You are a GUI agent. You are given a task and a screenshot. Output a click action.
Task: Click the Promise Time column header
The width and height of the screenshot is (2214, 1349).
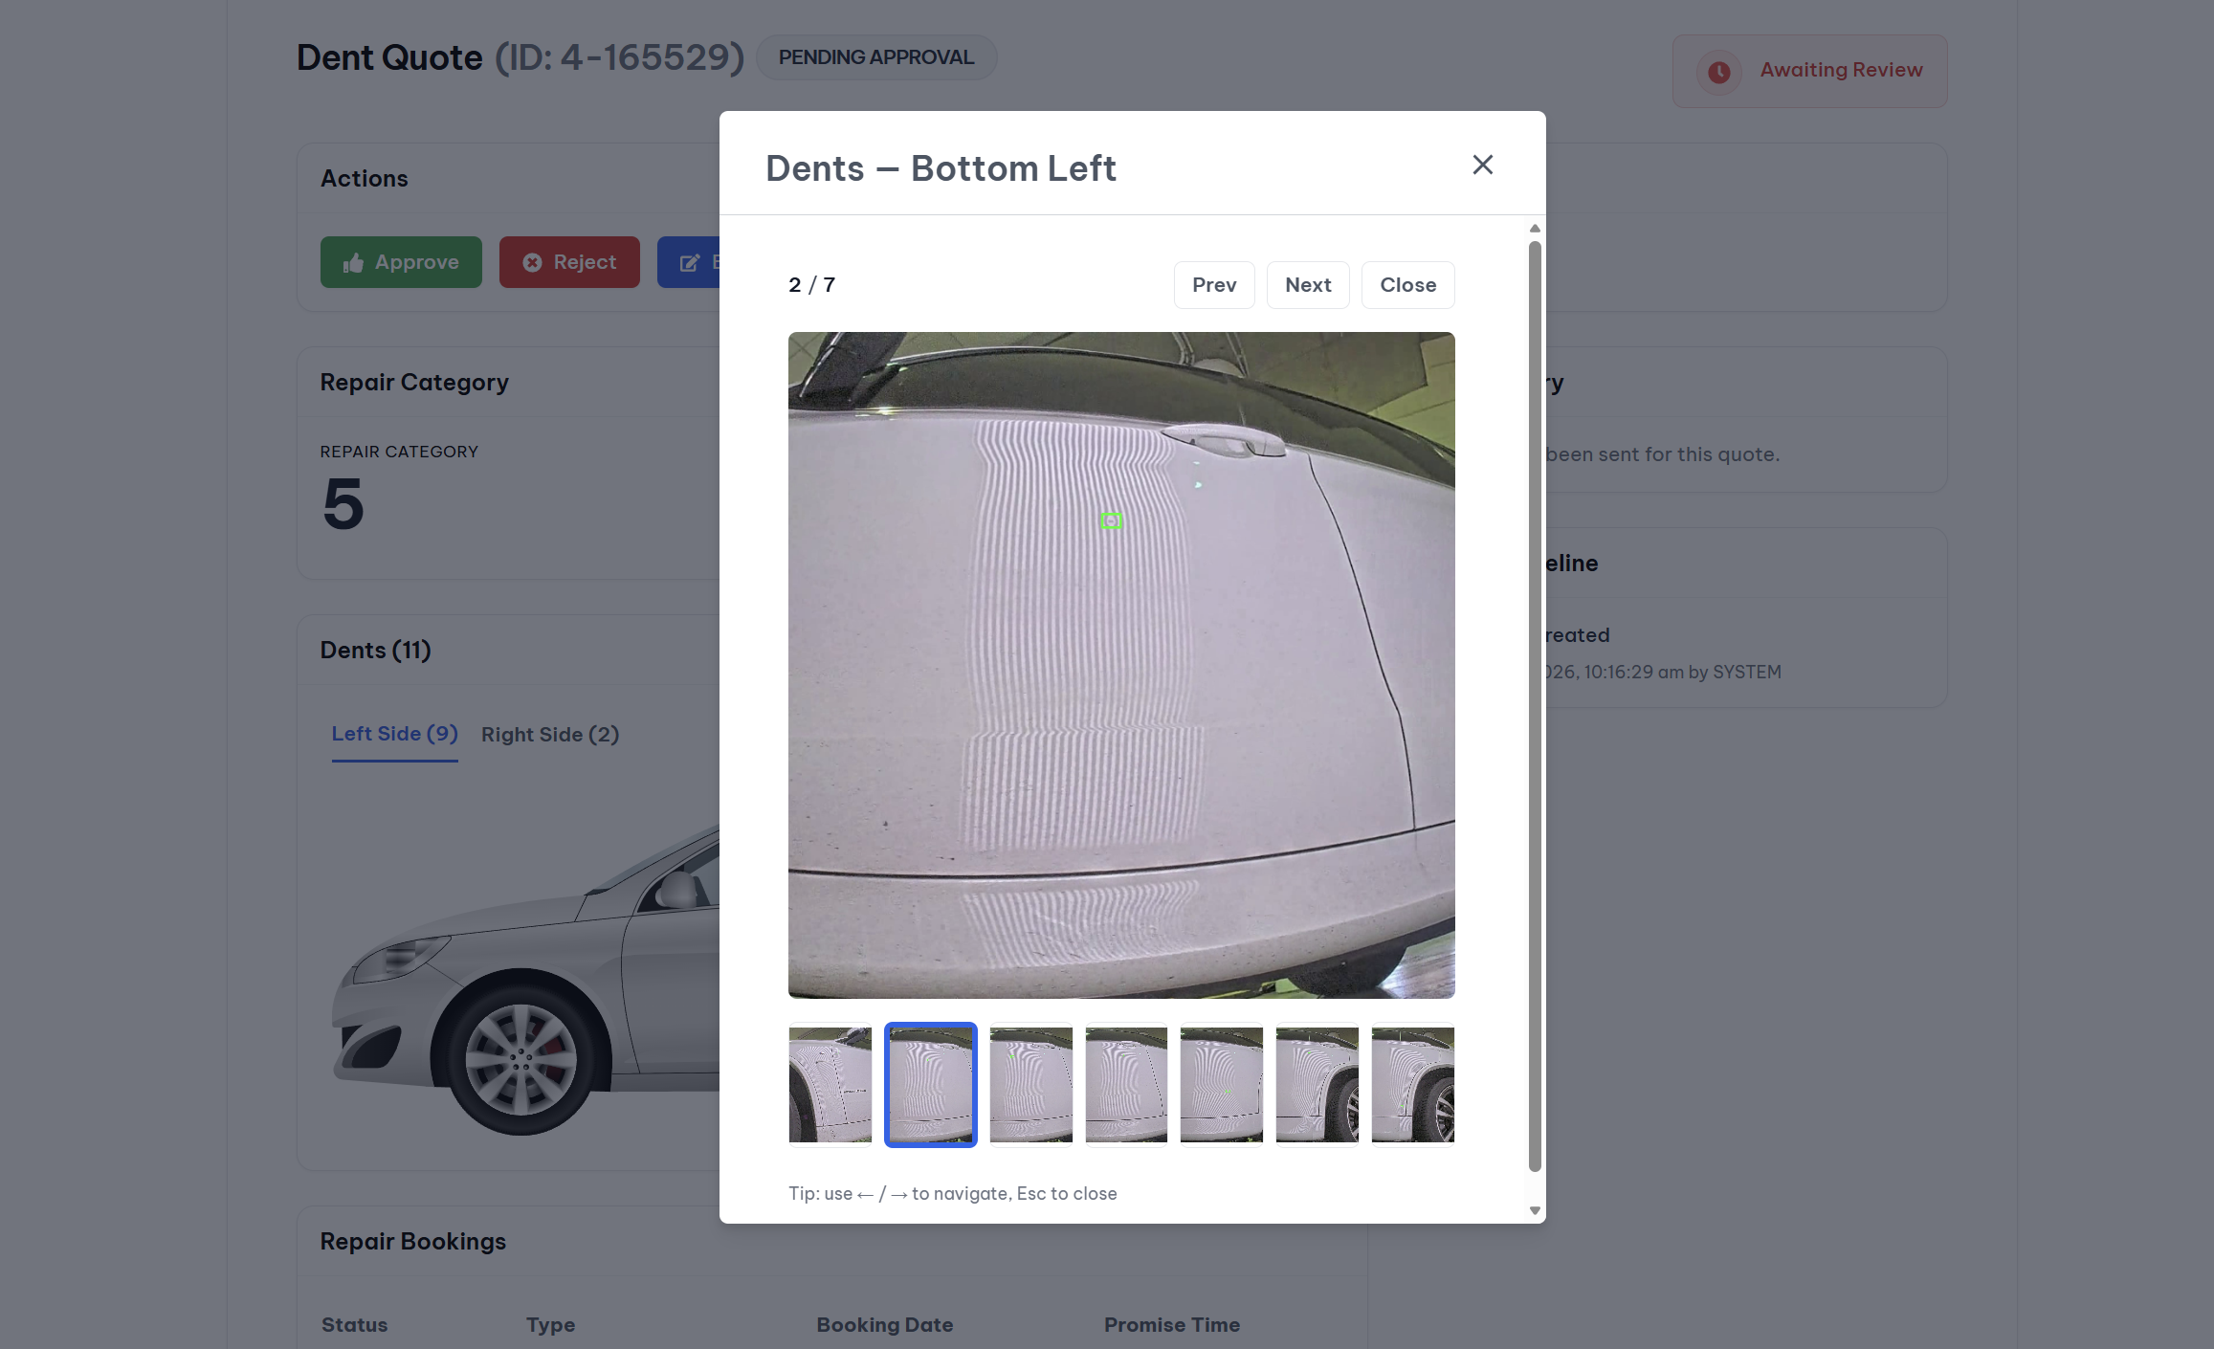point(1172,1325)
